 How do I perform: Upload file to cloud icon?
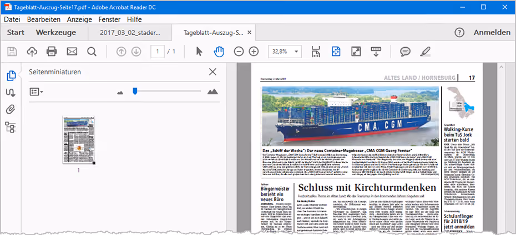coord(32,52)
